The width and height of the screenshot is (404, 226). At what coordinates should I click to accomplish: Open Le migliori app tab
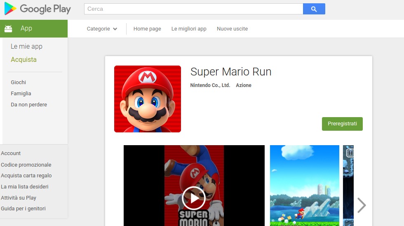[189, 29]
